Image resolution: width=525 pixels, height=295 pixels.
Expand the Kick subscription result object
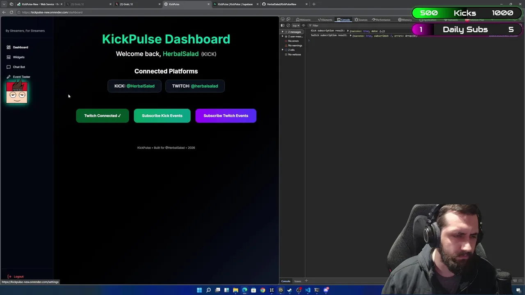click(x=348, y=31)
